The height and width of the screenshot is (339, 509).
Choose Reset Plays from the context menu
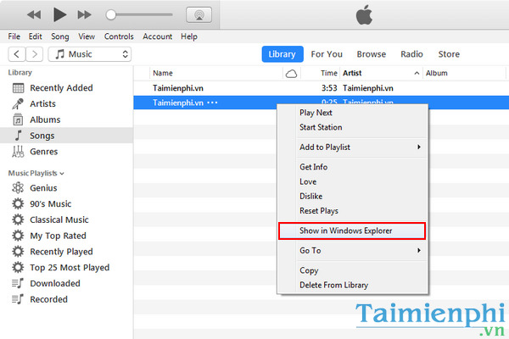point(353,211)
